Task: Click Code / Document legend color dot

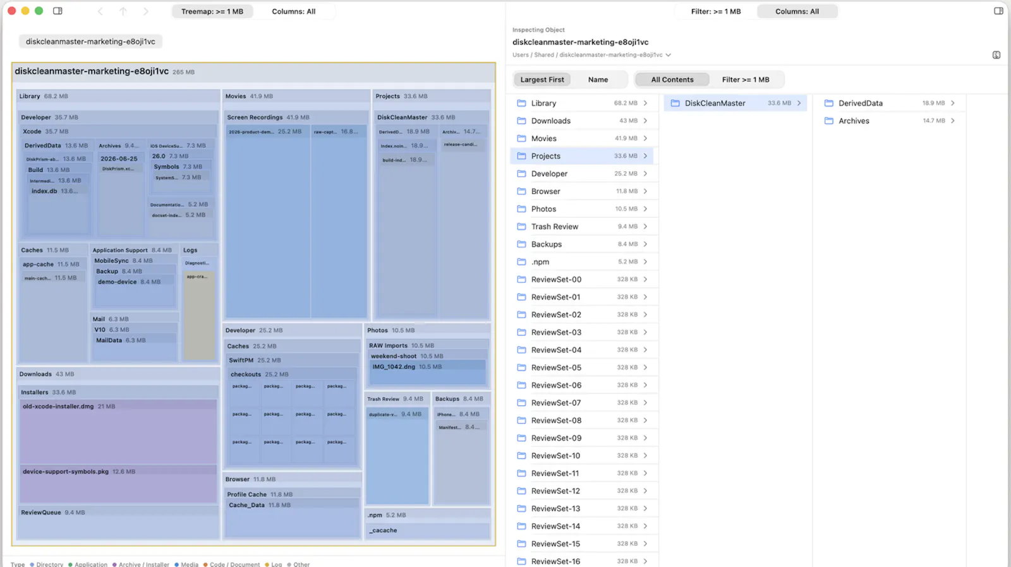Action: tap(205, 564)
